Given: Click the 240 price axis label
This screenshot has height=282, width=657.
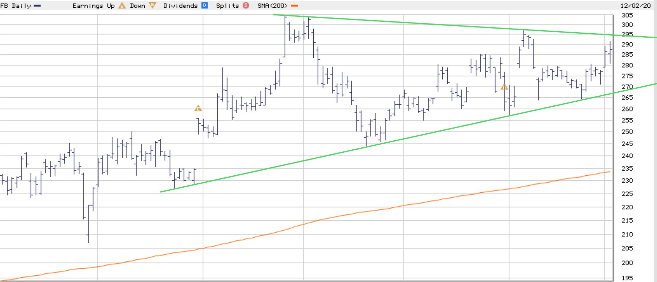Looking at the screenshot, I should [627, 156].
